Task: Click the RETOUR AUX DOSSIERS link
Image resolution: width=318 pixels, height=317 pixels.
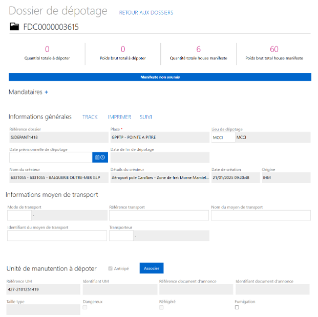Action: [146, 13]
